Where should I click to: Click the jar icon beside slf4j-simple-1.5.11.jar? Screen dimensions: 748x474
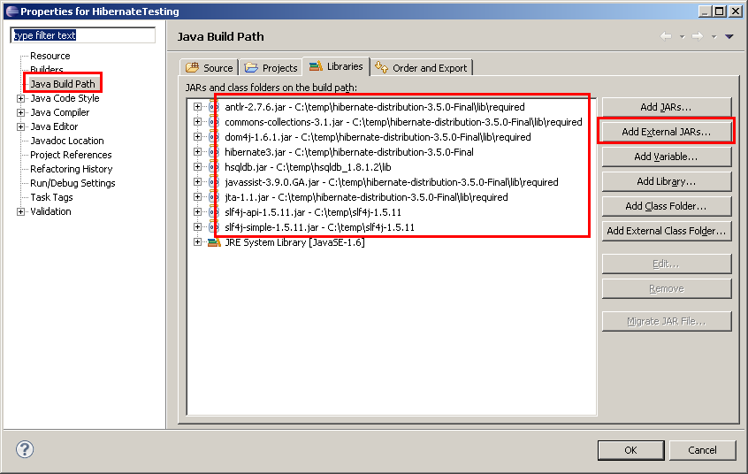click(213, 227)
